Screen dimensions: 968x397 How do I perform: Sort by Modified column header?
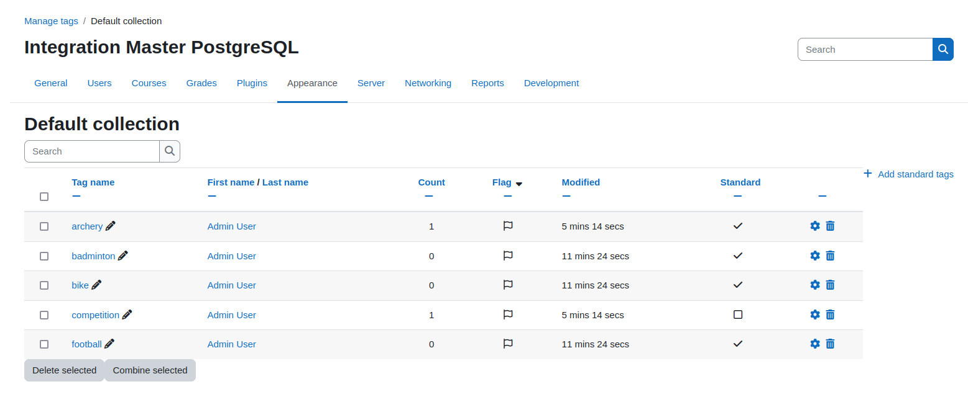click(x=581, y=182)
